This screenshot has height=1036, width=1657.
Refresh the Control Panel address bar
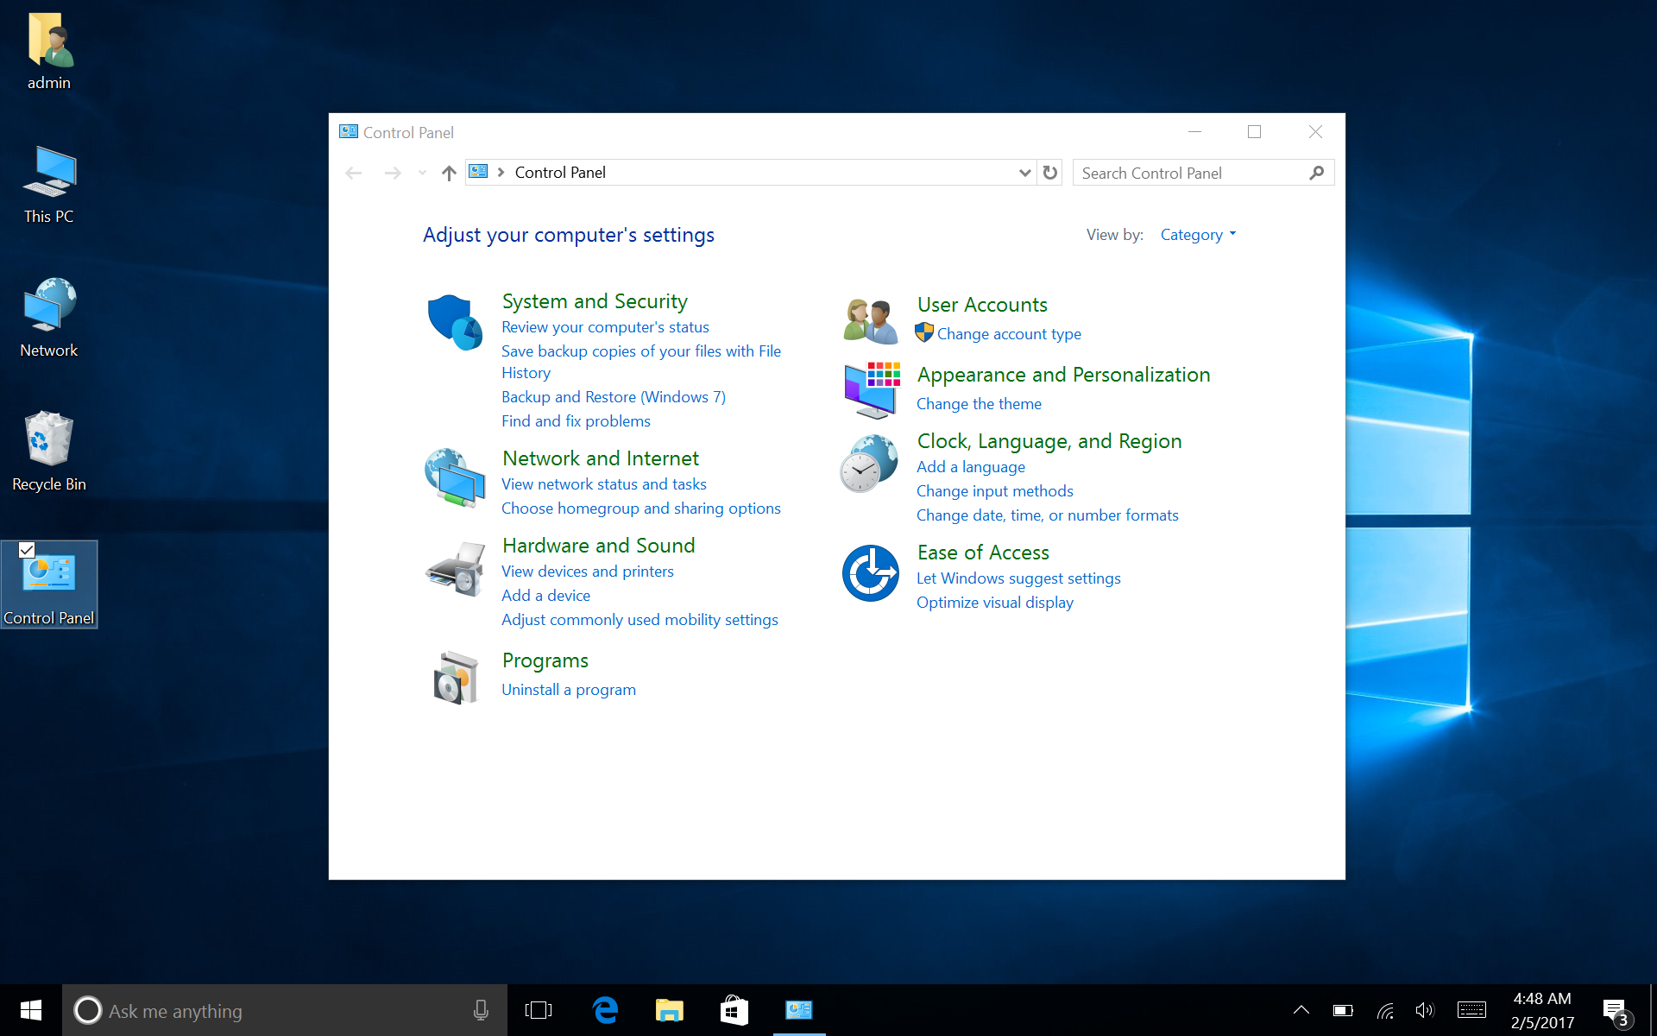click(x=1049, y=173)
